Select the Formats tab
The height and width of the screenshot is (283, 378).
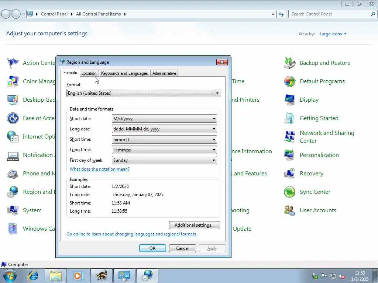[70, 73]
